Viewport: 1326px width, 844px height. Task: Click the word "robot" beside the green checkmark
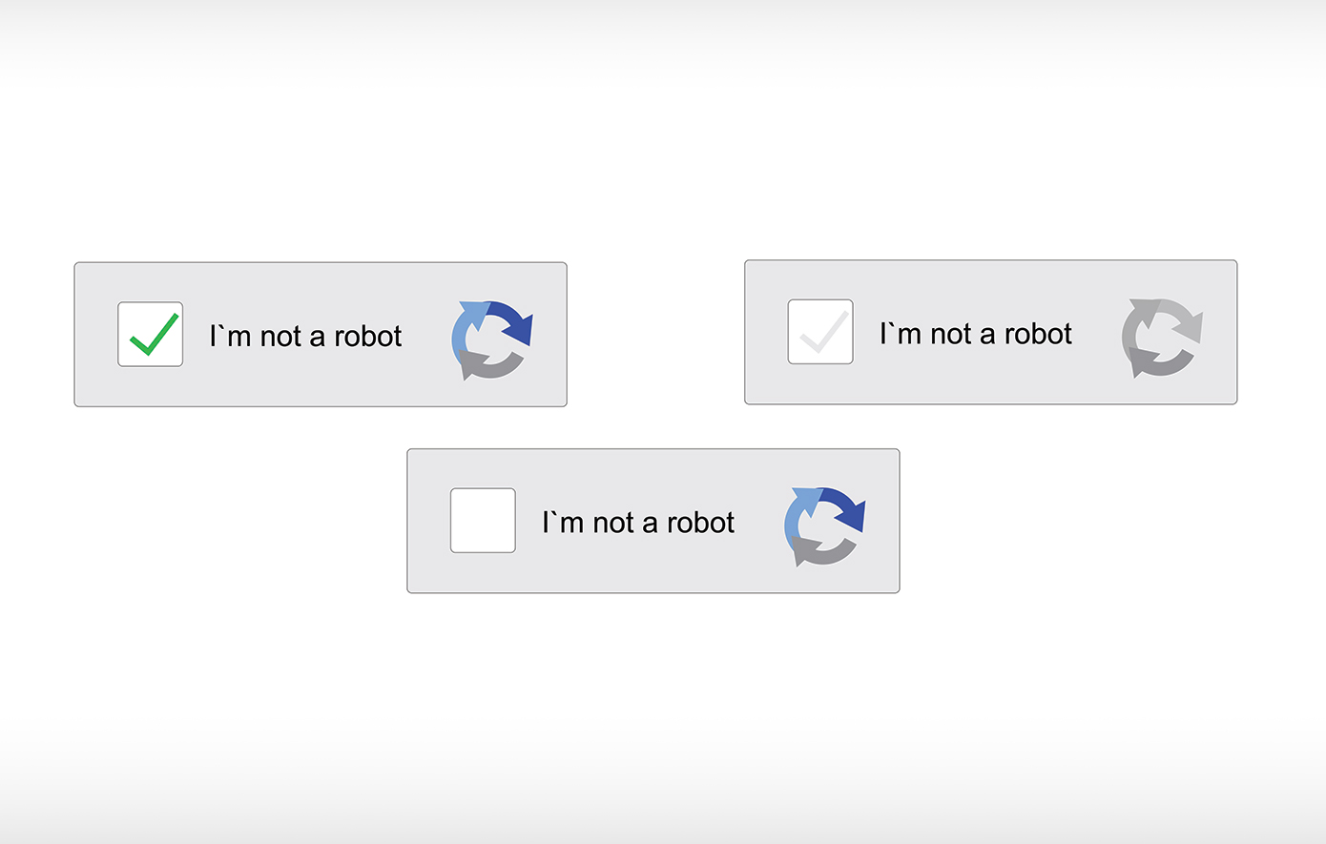click(x=368, y=336)
